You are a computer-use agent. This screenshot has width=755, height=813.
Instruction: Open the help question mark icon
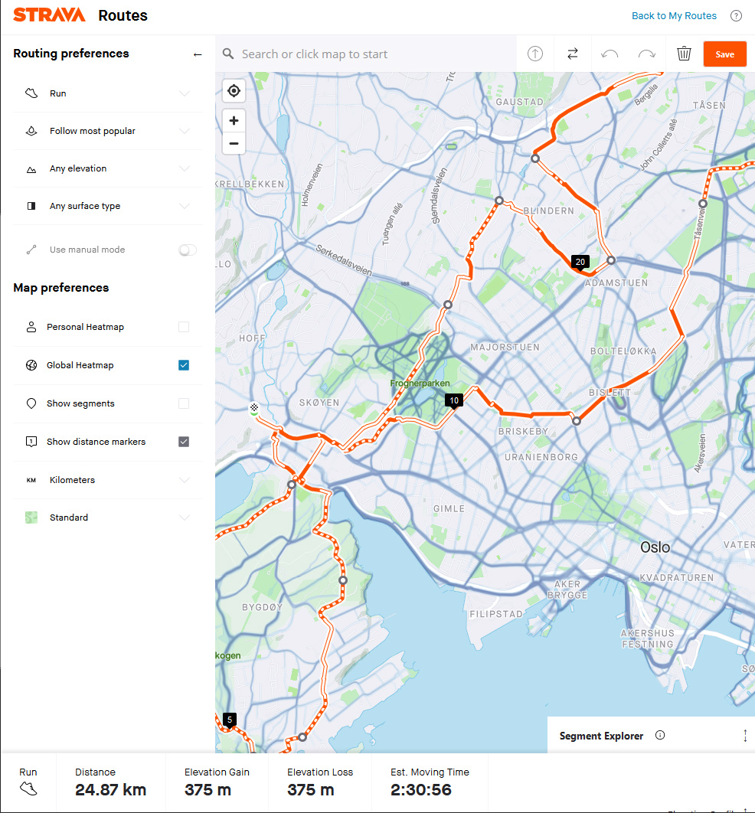(x=736, y=15)
